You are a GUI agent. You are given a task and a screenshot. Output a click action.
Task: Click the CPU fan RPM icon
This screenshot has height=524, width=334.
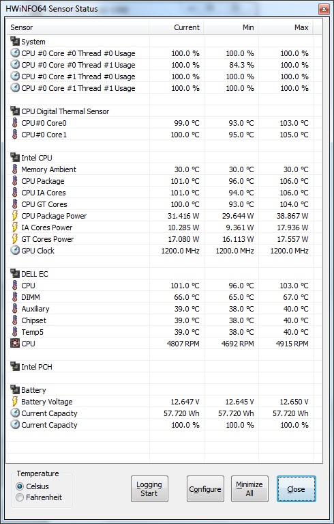pyautogui.click(x=15, y=344)
